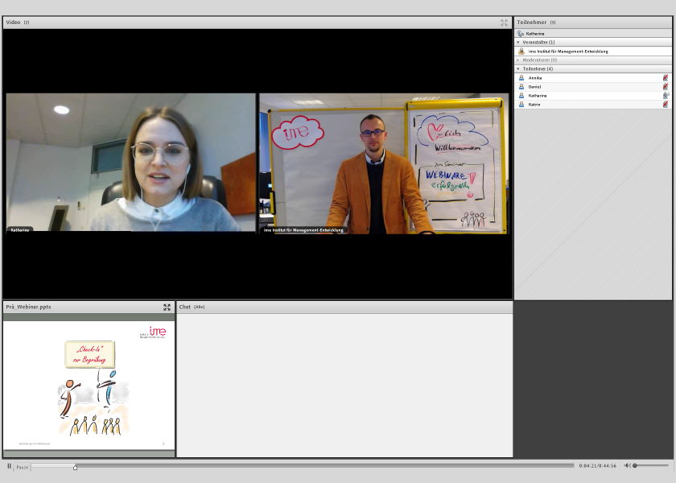Pause the recording playback
Screen dimensions: 676x483
[x=9, y=466]
